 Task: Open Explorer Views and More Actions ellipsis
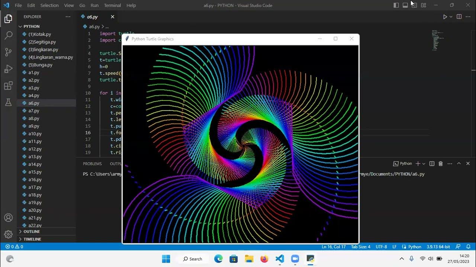click(68, 17)
